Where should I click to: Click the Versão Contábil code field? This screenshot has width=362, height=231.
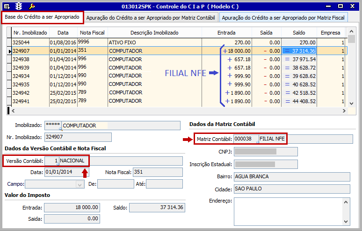pyautogui.click(x=52, y=161)
